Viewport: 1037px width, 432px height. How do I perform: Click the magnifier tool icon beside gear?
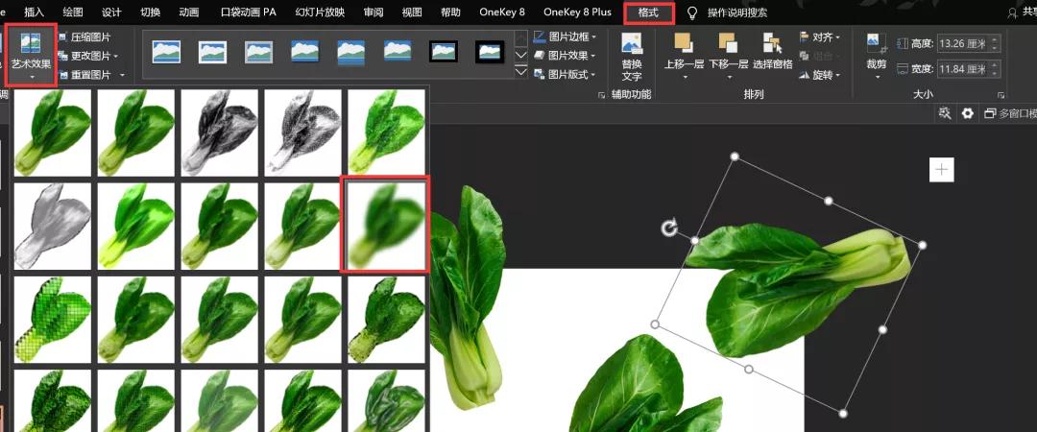pos(945,114)
